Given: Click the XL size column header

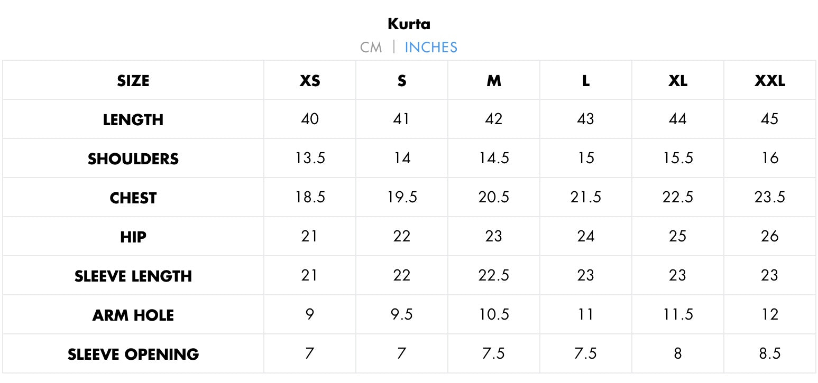Looking at the screenshot, I should 677,81.
